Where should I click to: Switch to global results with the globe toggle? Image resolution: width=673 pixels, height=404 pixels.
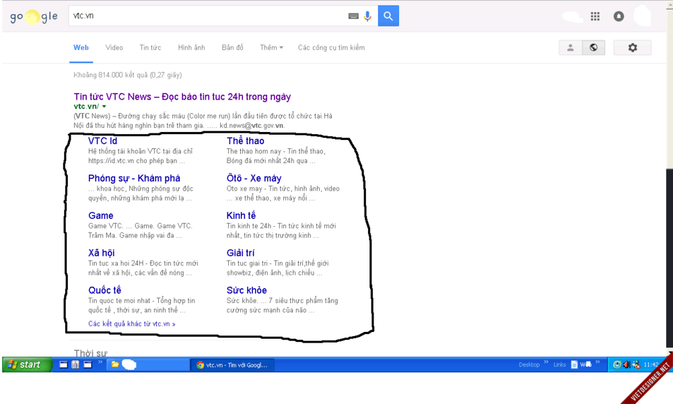coord(594,48)
